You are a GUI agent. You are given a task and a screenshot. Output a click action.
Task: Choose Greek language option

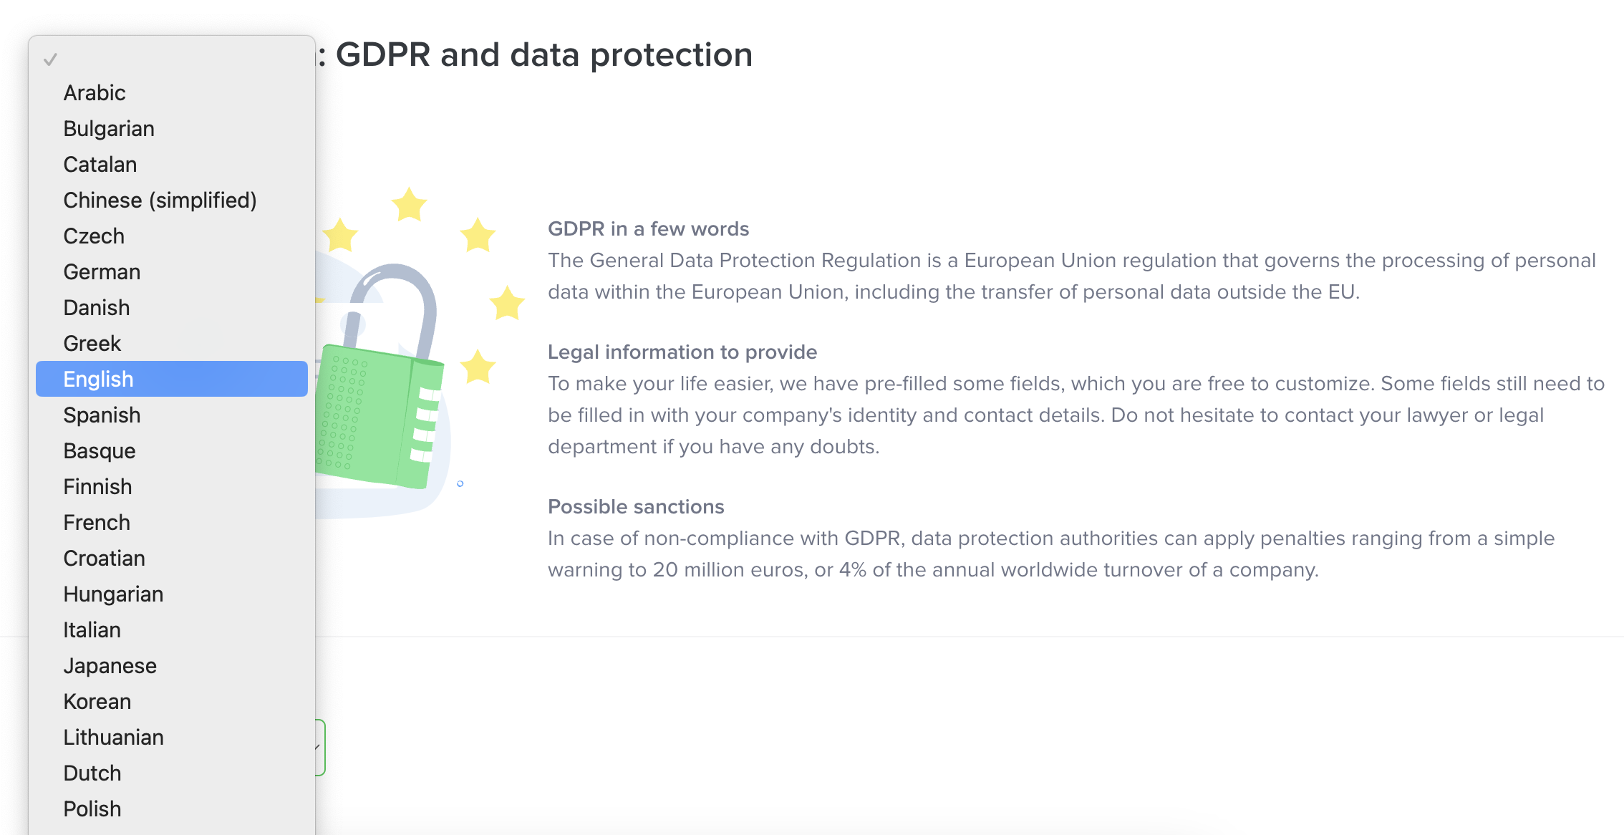click(92, 344)
